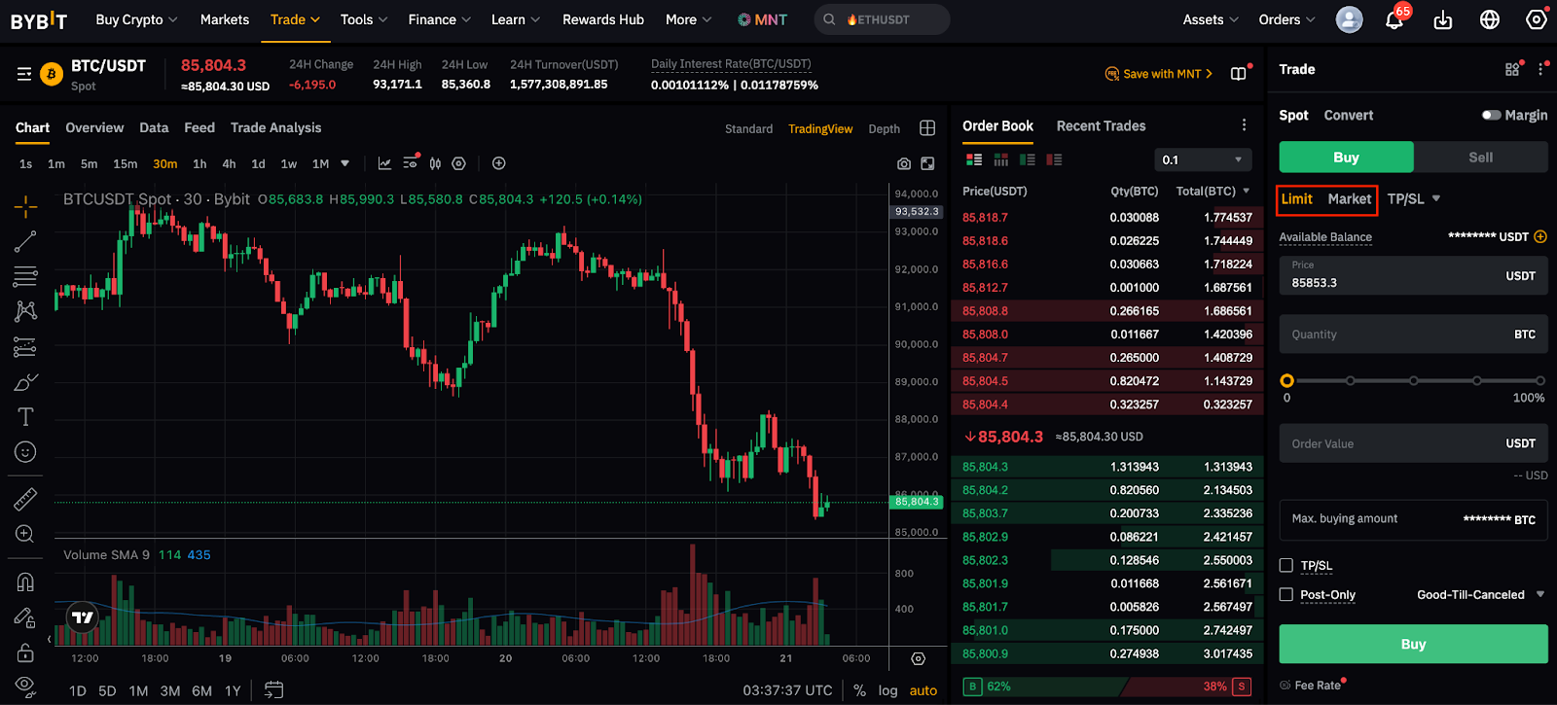Open language globe icon

1490,19
